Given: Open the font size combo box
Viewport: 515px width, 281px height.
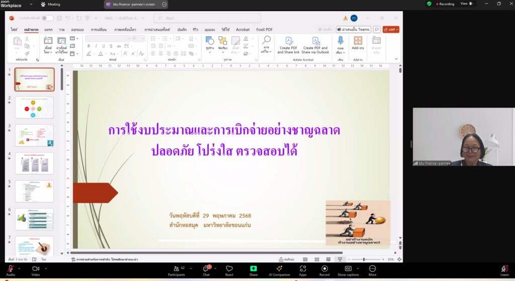Looking at the screenshot, I should (x=138, y=39).
